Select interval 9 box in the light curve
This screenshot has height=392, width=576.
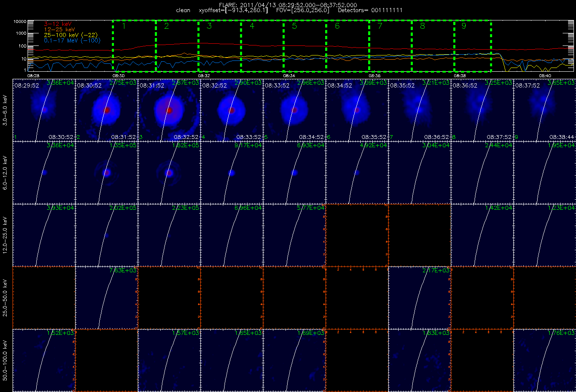[x=472, y=45]
